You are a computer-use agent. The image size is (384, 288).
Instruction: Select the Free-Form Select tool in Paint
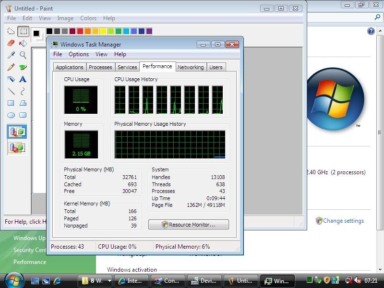11,31
